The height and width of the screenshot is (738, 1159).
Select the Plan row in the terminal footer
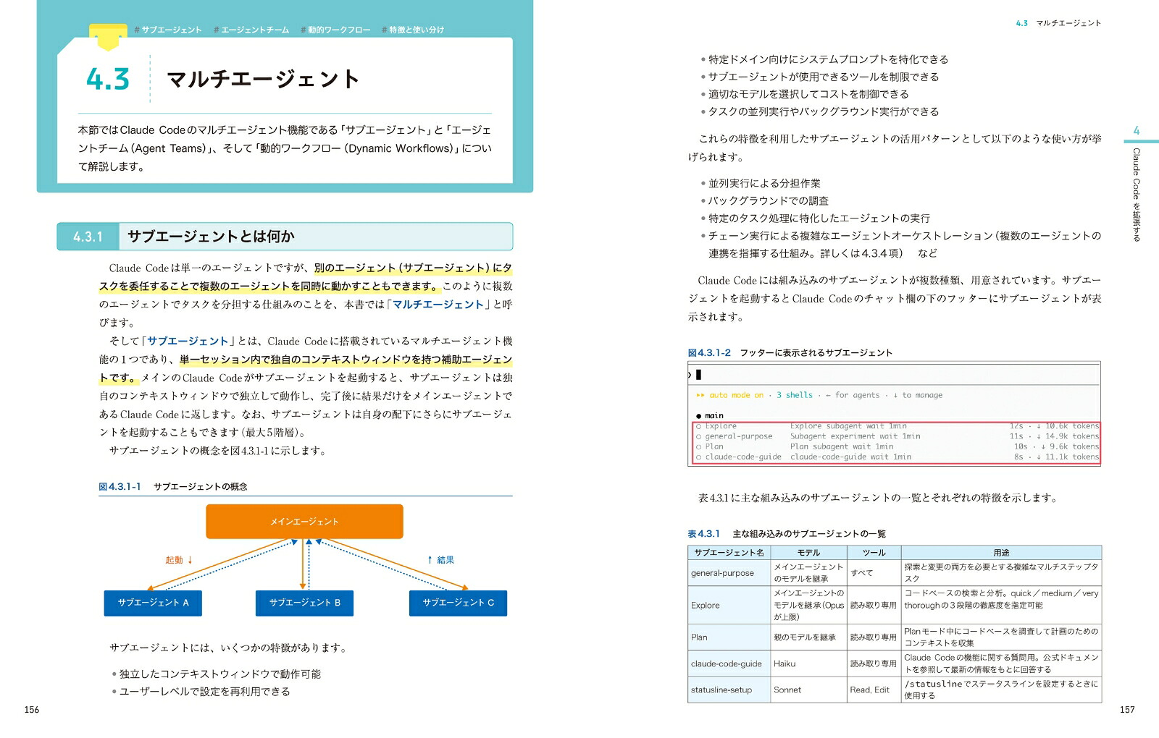pos(897,446)
